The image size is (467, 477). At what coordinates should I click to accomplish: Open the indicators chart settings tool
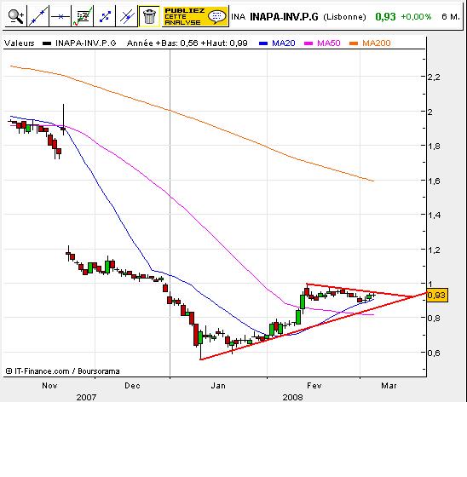point(82,16)
